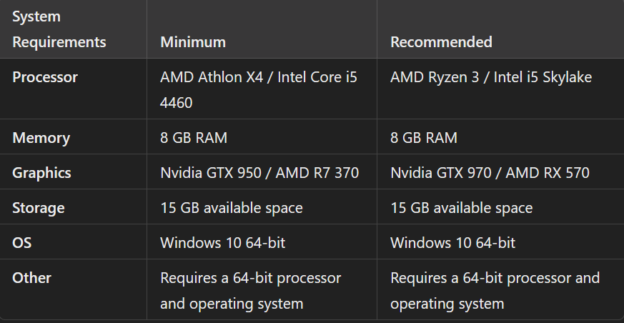Click the recommended 15 GB available space cell

(x=462, y=208)
